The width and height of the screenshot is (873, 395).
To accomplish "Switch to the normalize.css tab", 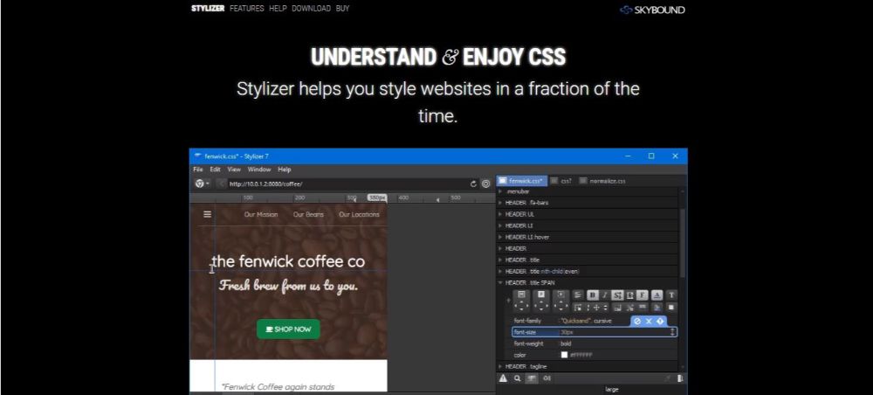I will click(602, 181).
